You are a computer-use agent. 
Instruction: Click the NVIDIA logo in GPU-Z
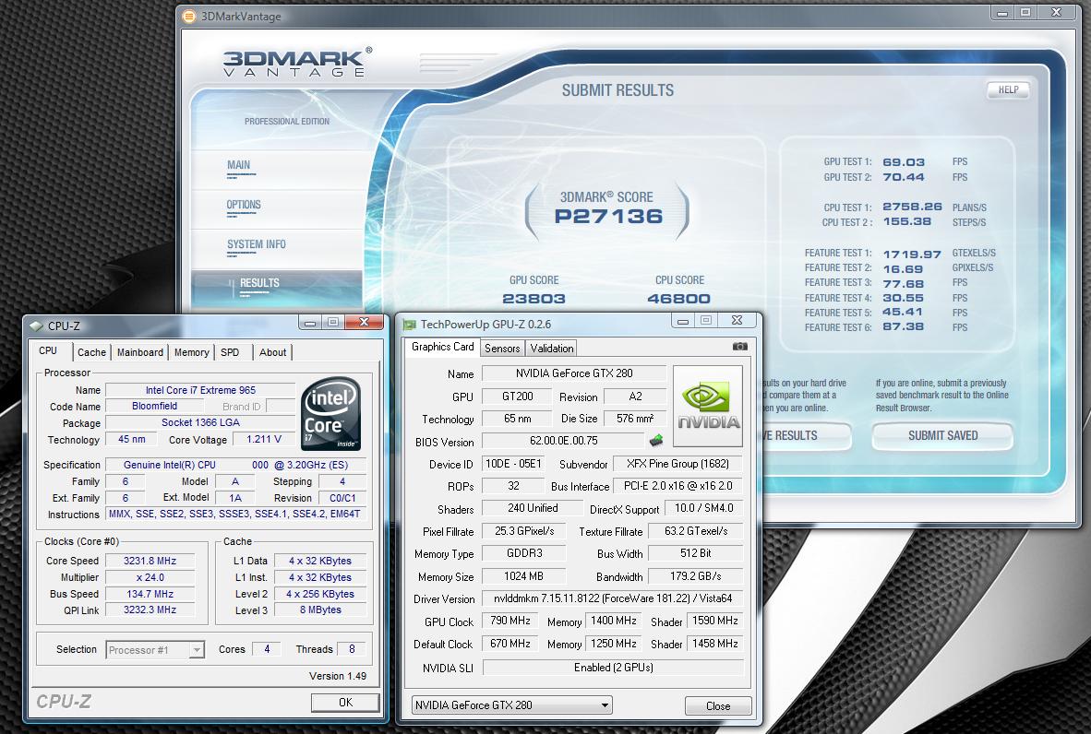click(x=708, y=406)
